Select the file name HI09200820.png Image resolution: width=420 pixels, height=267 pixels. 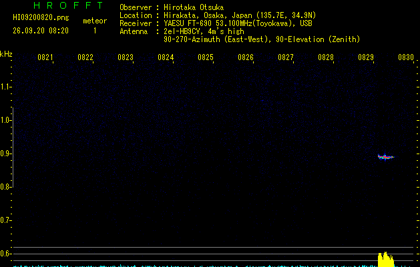click(x=41, y=17)
